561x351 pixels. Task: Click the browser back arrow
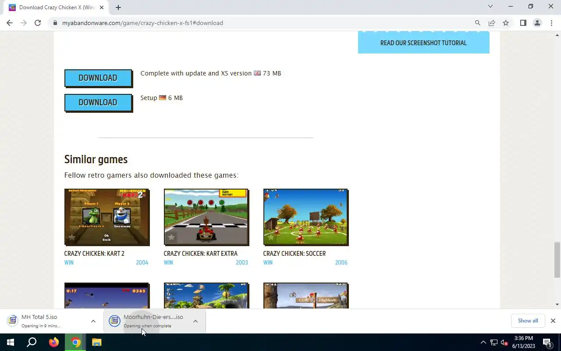pos(10,23)
